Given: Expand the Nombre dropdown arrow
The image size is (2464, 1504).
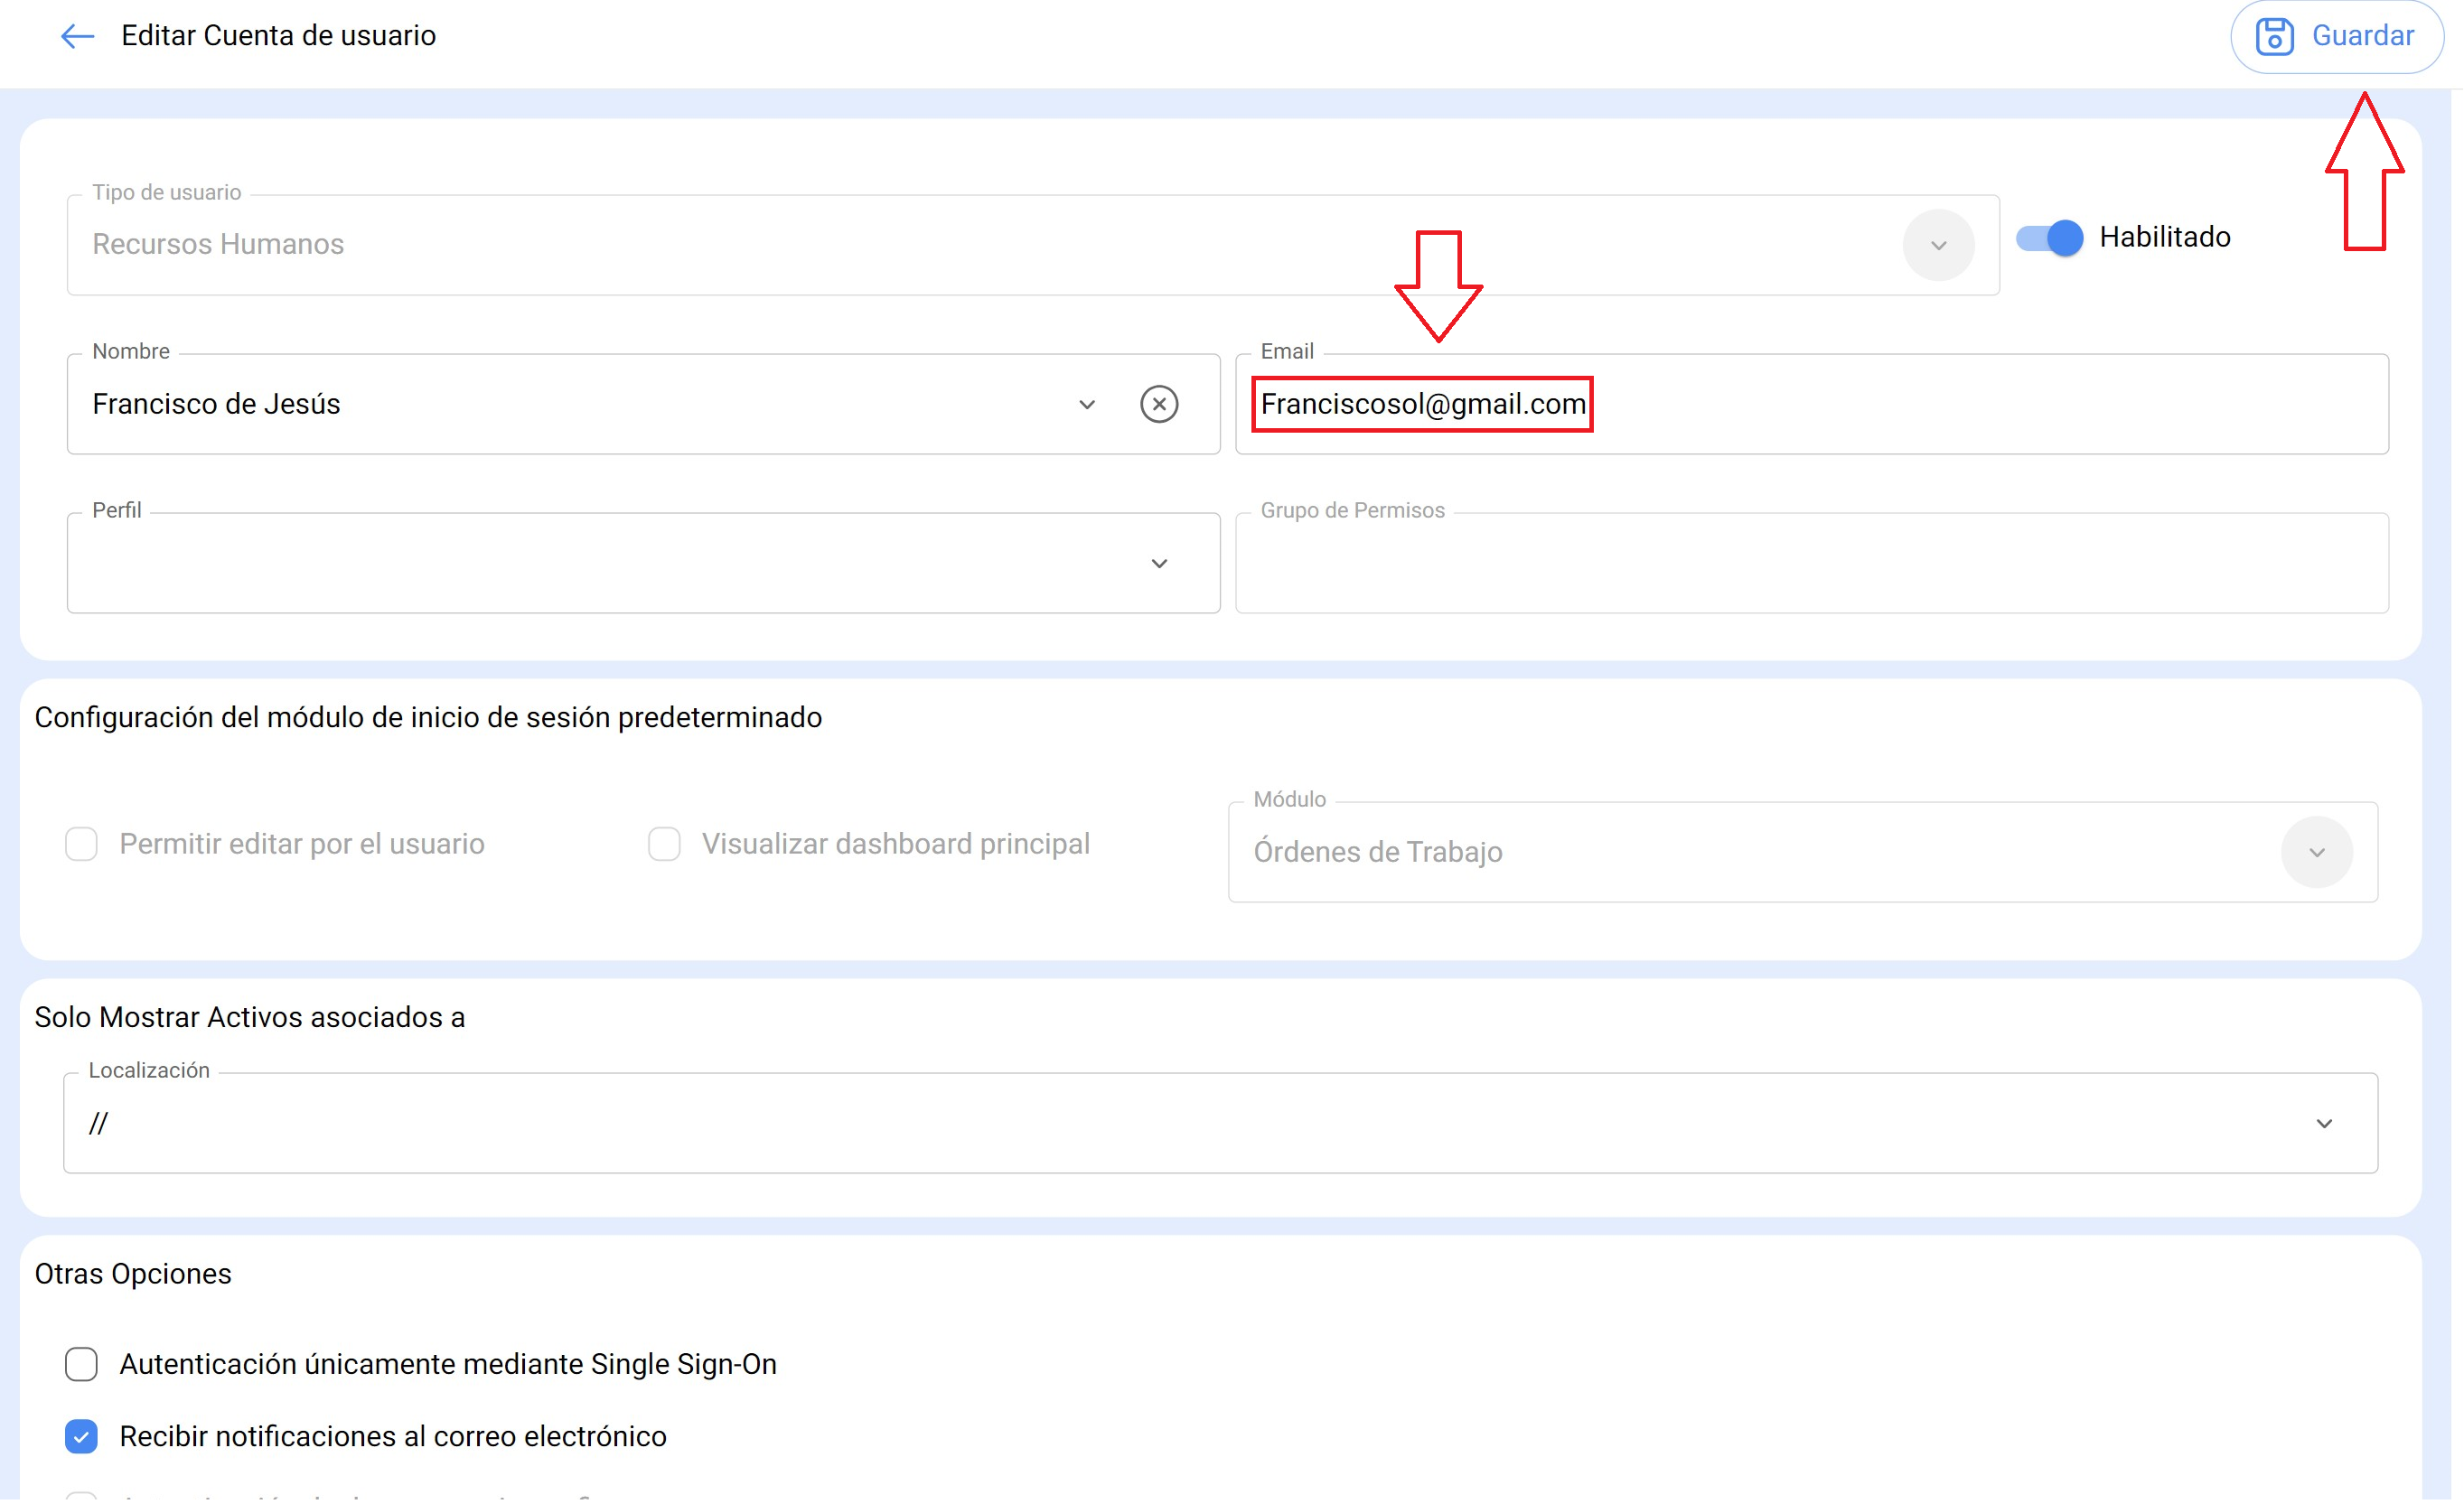Looking at the screenshot, I should [x=1087, y=404].
